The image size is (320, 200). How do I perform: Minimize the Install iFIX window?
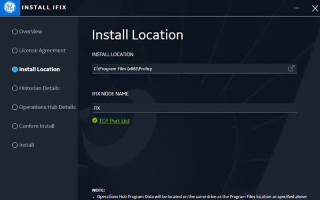[297, 8]
